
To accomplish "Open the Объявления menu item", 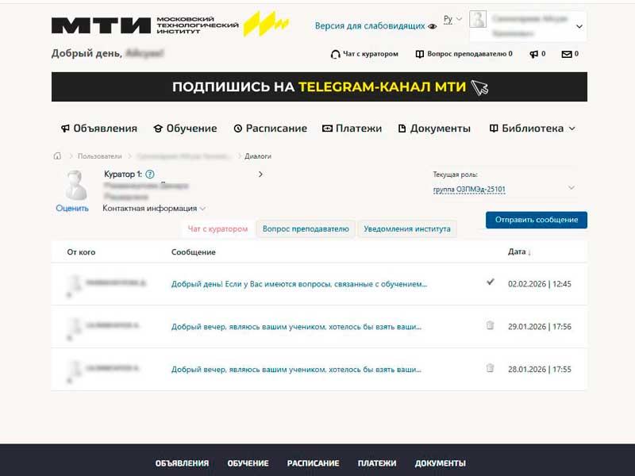I will tap(99, 129).
